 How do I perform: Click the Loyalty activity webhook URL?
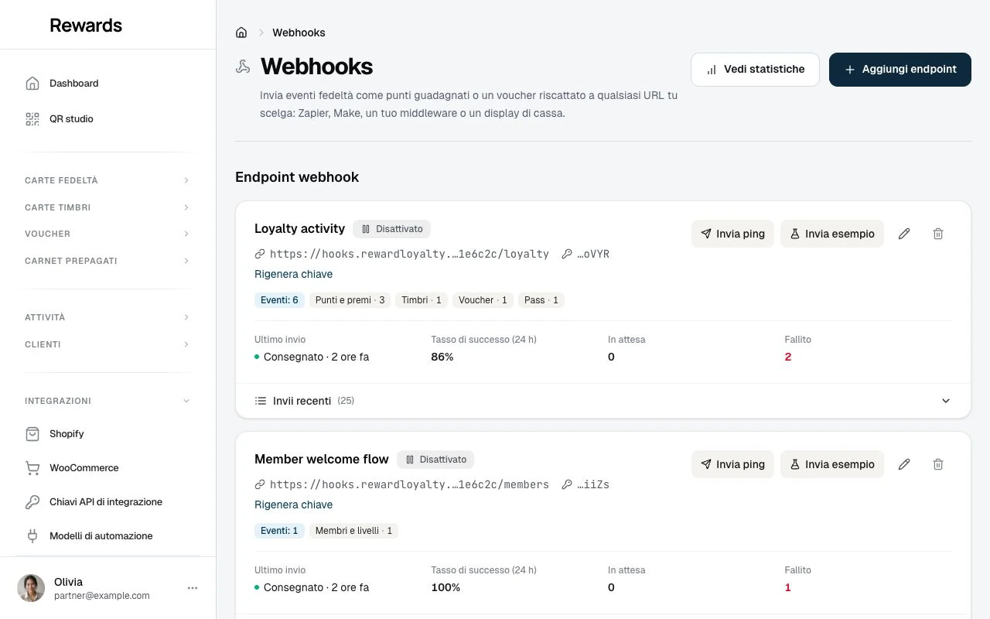409,254
